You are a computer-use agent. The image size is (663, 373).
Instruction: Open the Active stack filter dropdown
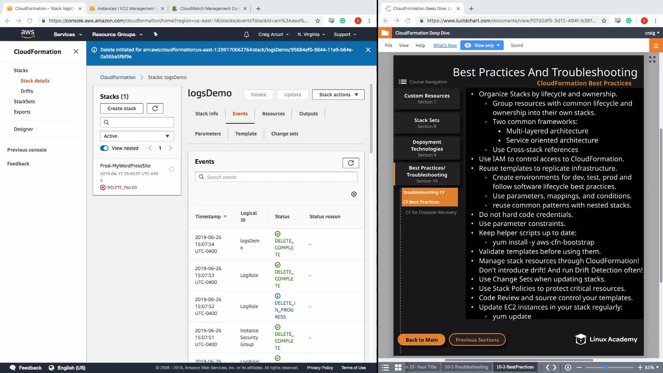137,136
